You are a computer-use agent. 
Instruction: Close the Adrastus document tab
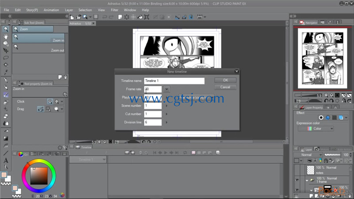pyautogui.click(x=93, y=23)
